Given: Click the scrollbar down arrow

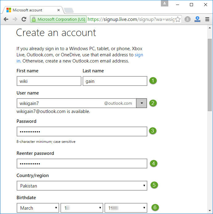Looking at the screenshot, I should [210, 211].
